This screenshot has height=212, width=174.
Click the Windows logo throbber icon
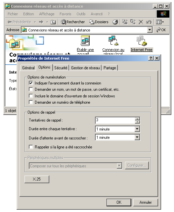point(163,14)
